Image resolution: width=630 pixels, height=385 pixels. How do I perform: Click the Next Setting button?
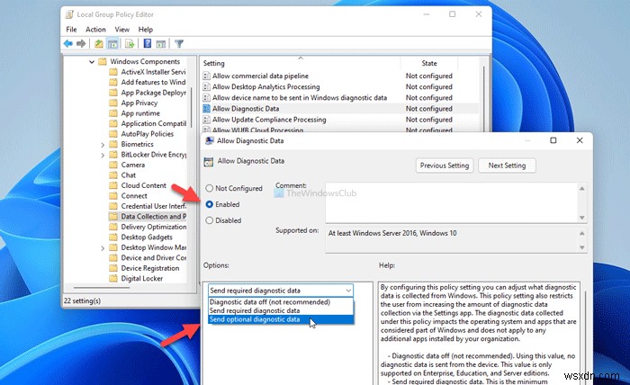coord(507,166)
